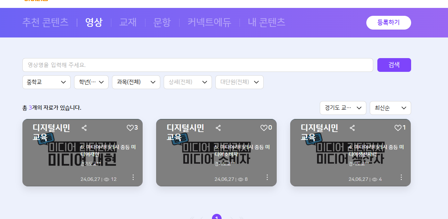
Task: Expand the 경기도 교육청 filter dropdown
Action: [343, 108]
